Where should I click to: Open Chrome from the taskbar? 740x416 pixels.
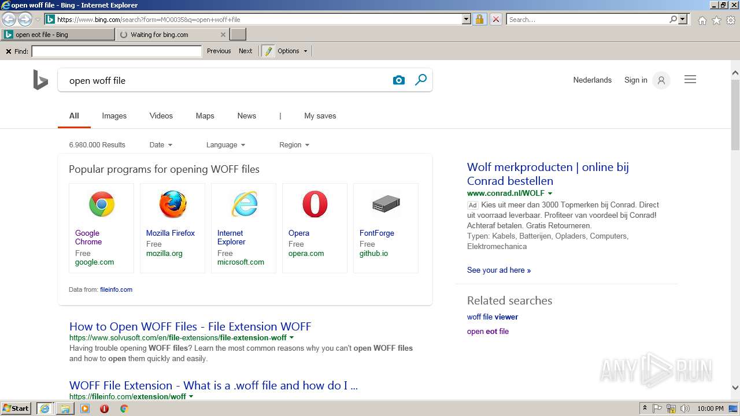(x=124, y=408)
